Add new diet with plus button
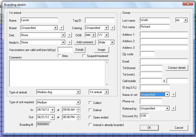Viewport: 196px width, 137px height. 70,35
